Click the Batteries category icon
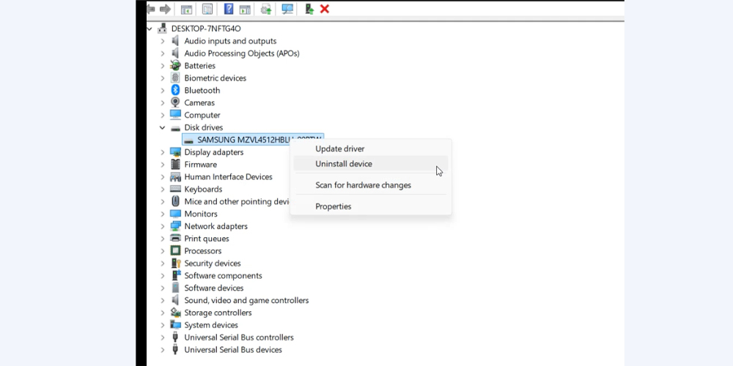 coord(175,66)
